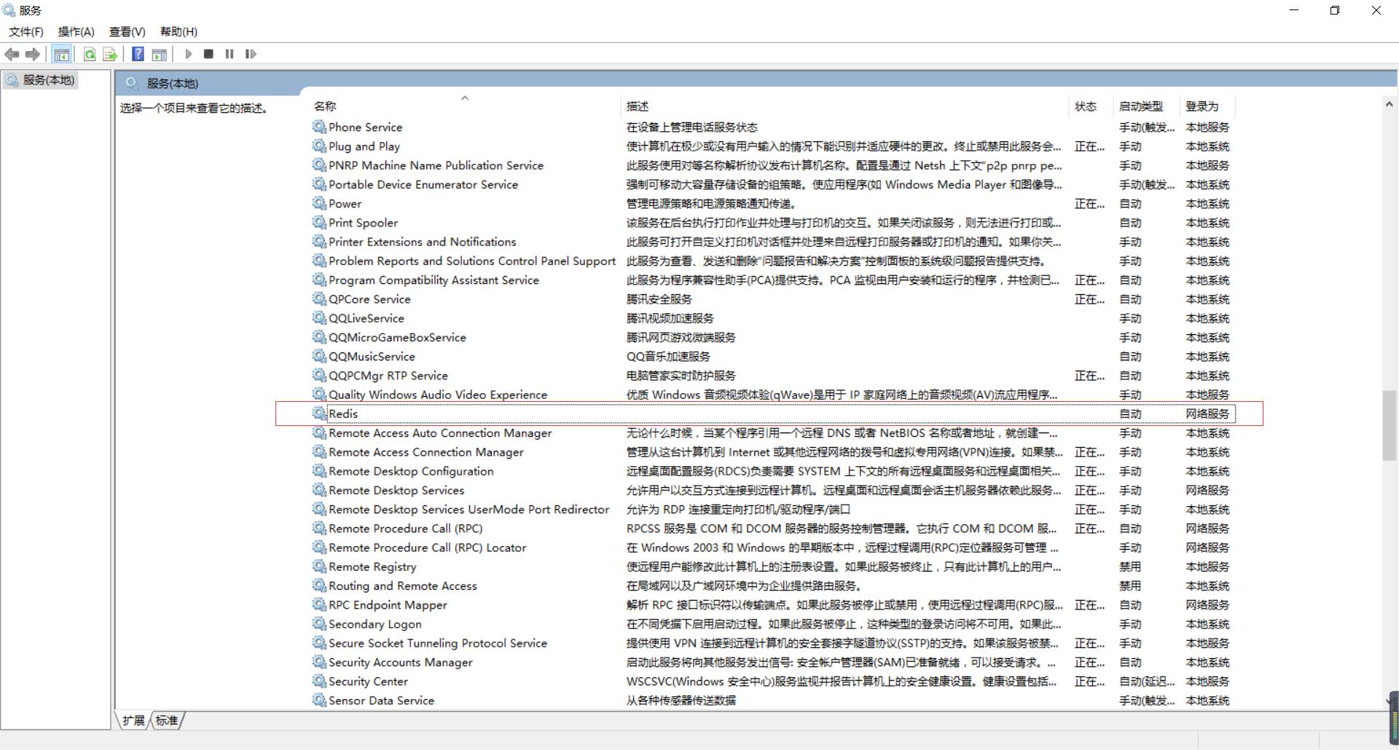The width and height of the screenshot is (1399, 750).
Task: Click the QQ音乐加速服务 description text
Action: [667, 356]
